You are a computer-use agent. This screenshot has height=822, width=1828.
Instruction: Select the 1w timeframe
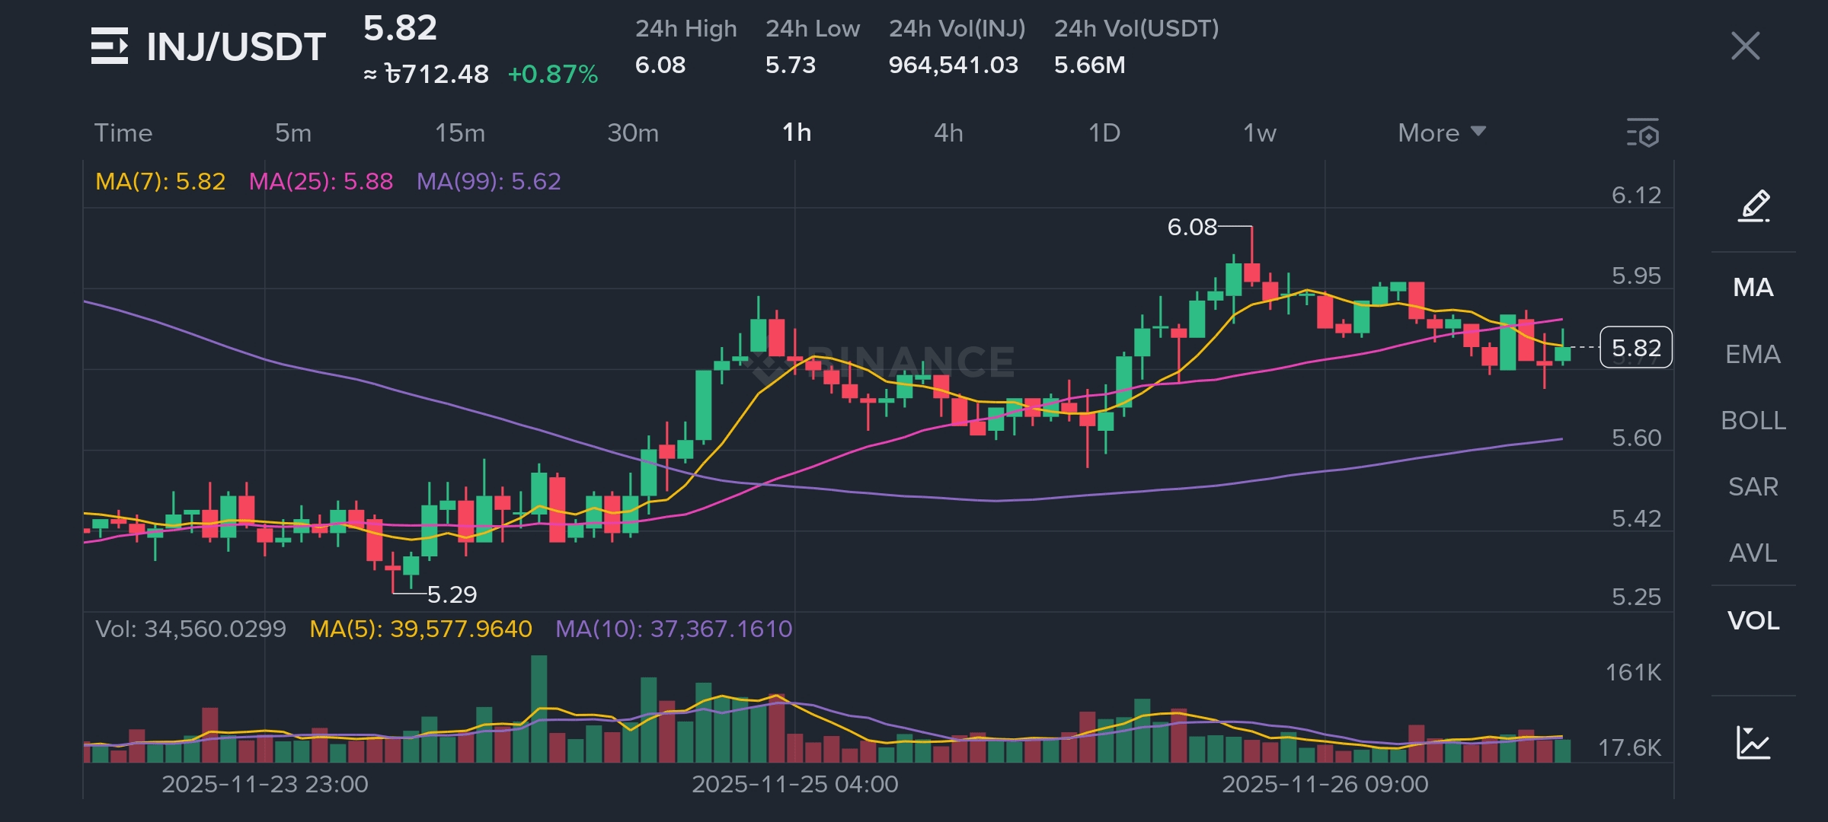[1259, 133]
